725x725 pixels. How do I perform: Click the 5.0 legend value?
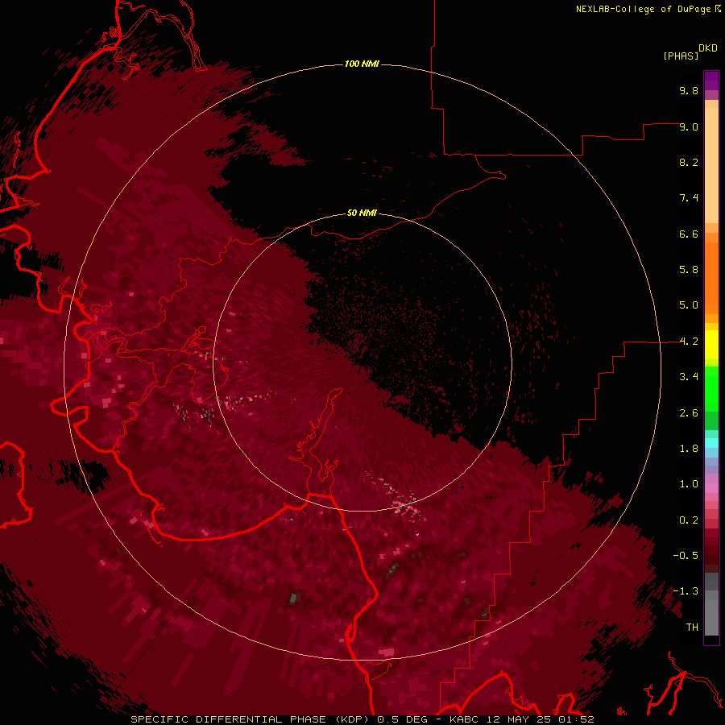click(689, 305)
